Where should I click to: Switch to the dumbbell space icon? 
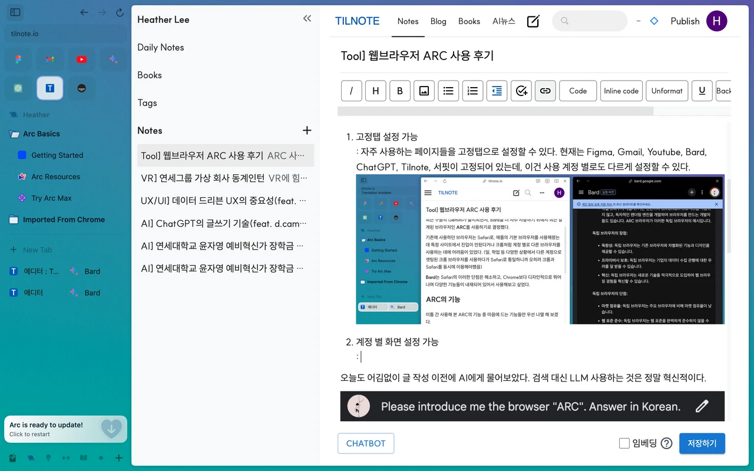pyautogui.click(x=66, y=457)
